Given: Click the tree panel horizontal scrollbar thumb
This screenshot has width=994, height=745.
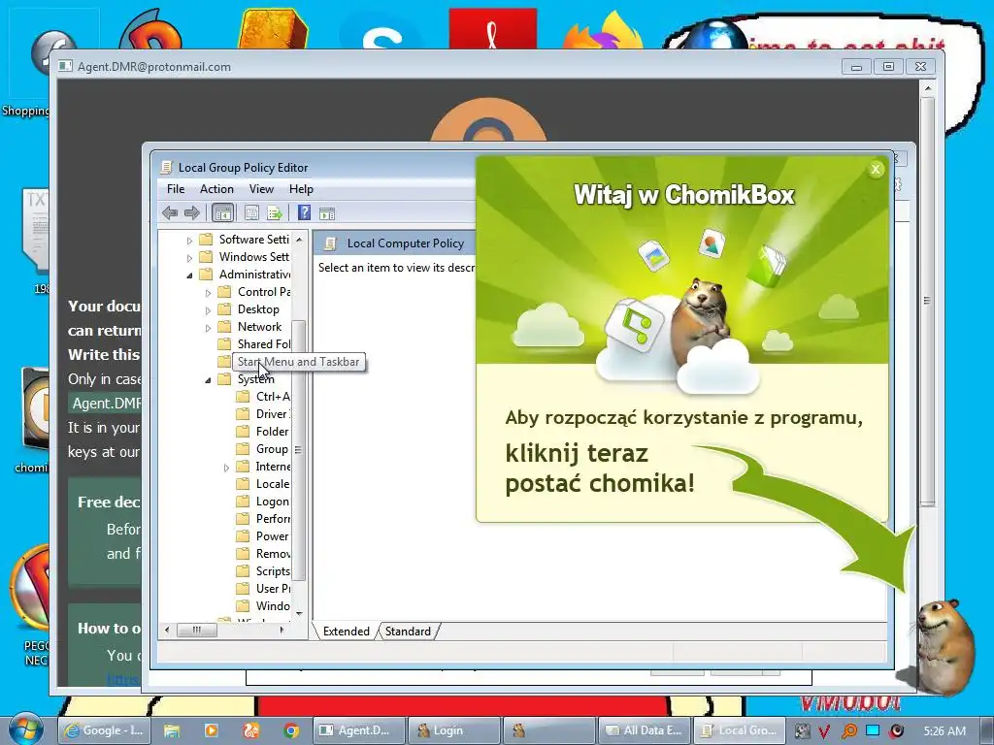Looking at the screenshot, I should 196,630.
